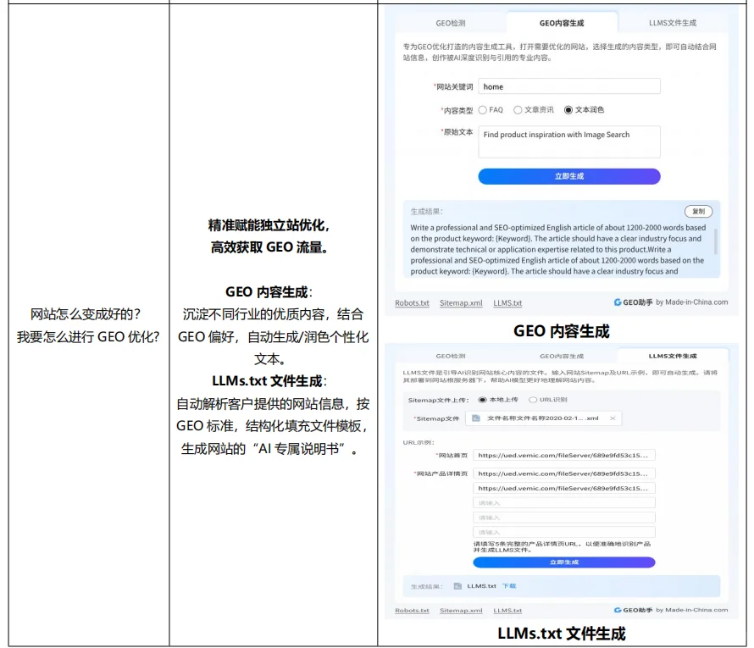Click the 'by Made-in-China.com' text in upper footer
The image size is (754, 648).
pyautogui.click(x=691, y=302)
